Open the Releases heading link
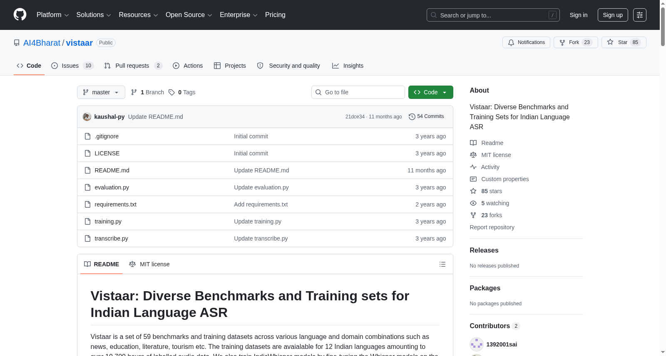666x356 pixels. [484, 250]
